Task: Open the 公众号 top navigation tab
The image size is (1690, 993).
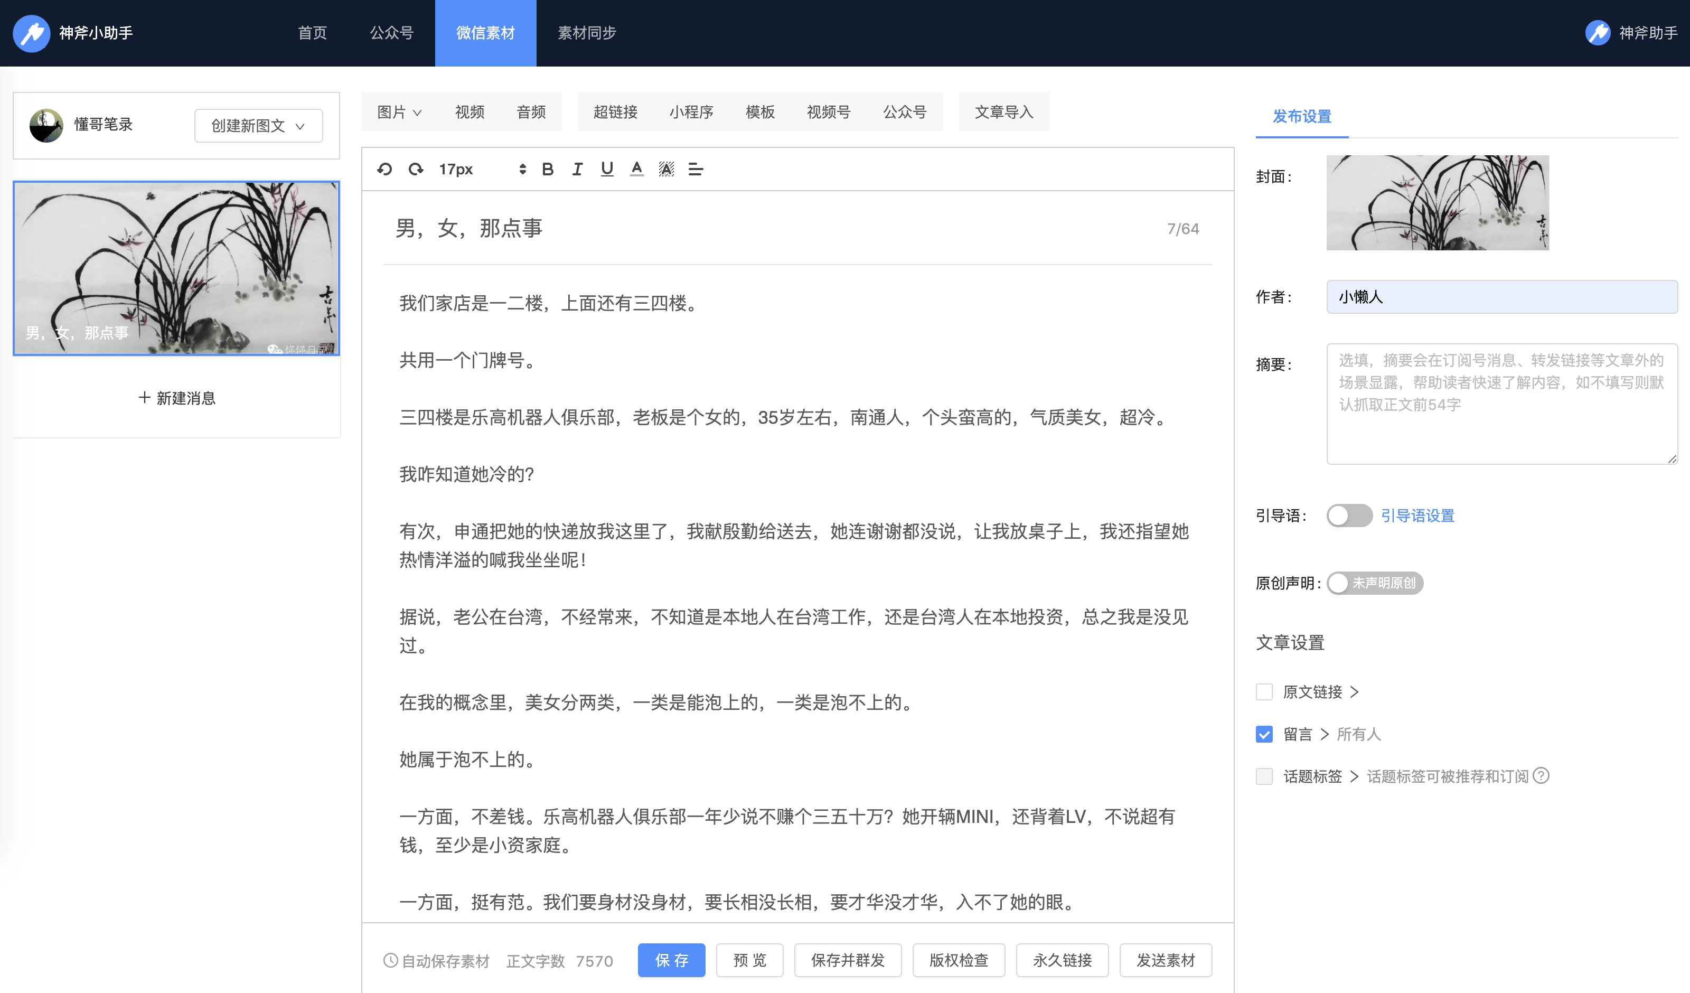Action: [392, 33]
